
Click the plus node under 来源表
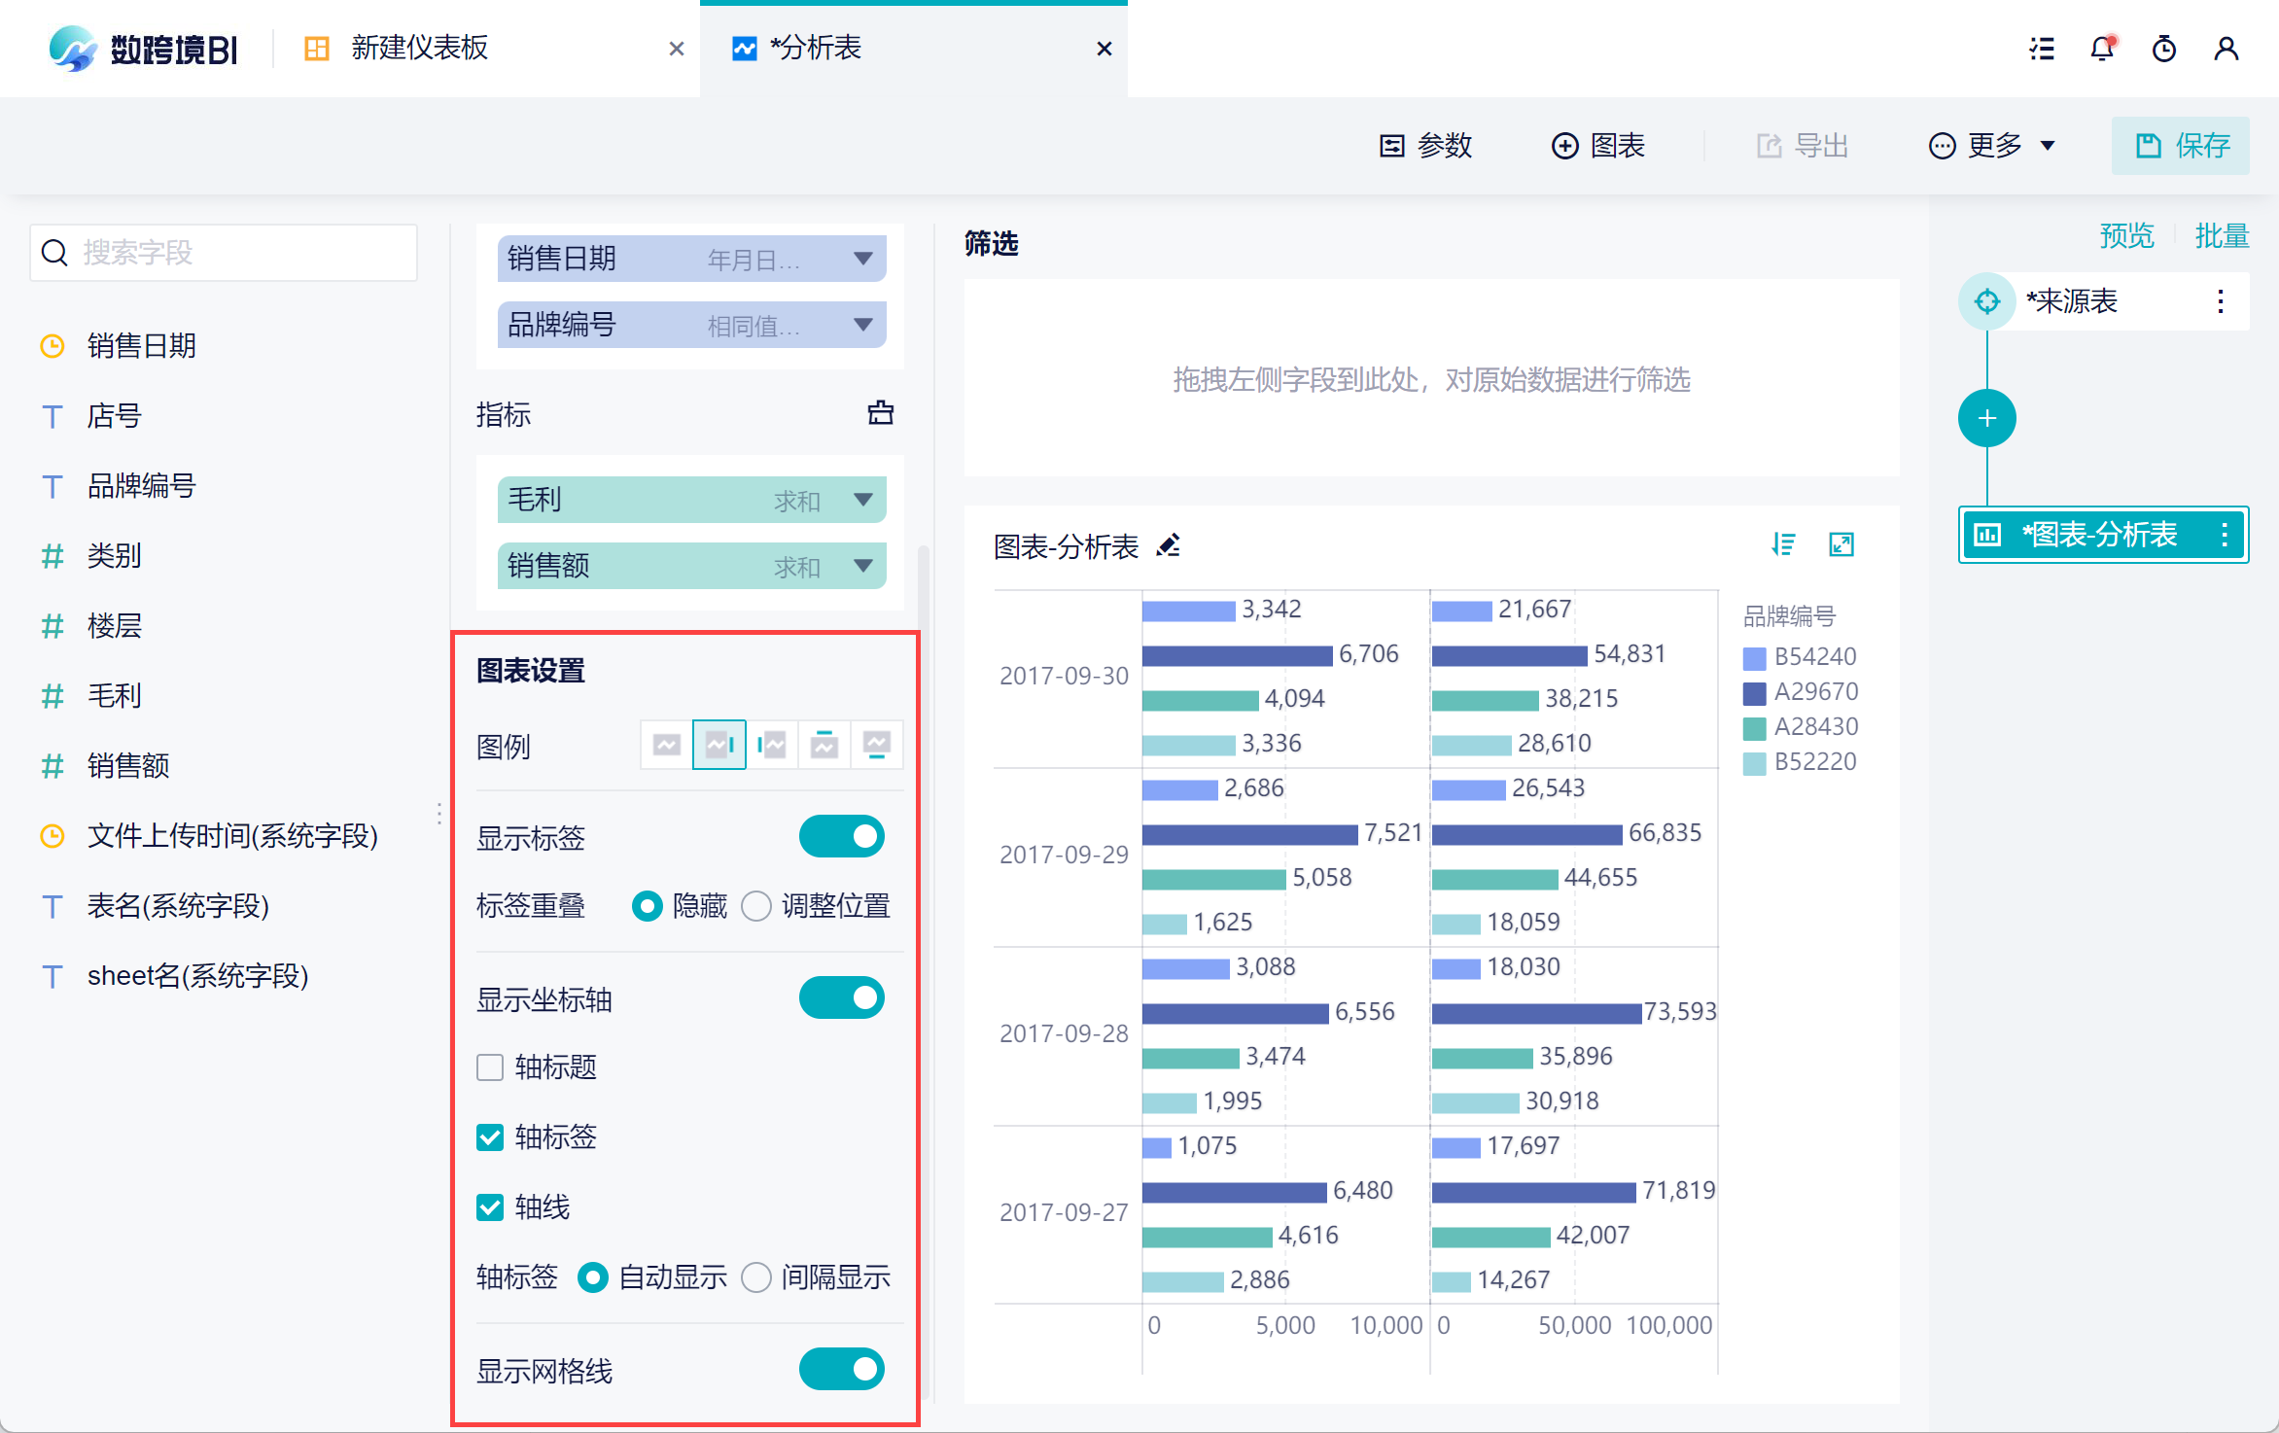1986,419
